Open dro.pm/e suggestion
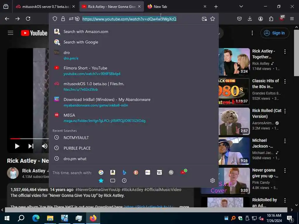This screenshot has height=224, width=299. (134, 55)
